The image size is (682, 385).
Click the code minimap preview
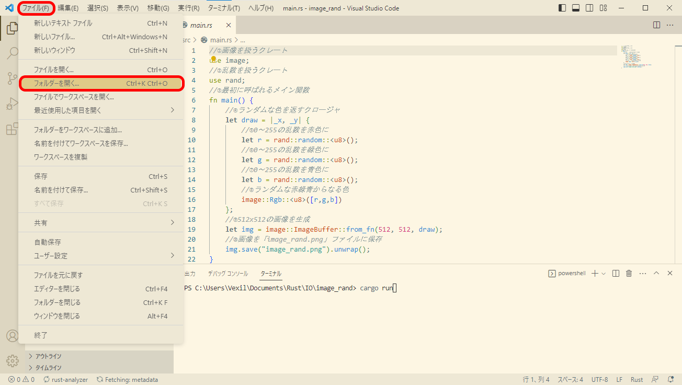(x=634, y=56)
